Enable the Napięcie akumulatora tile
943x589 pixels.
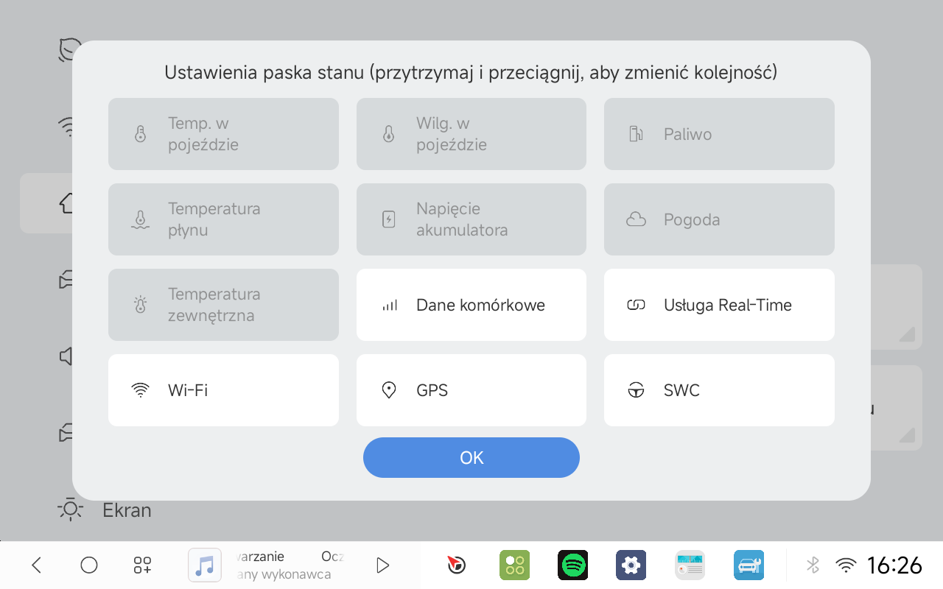[x=471, y=219]
